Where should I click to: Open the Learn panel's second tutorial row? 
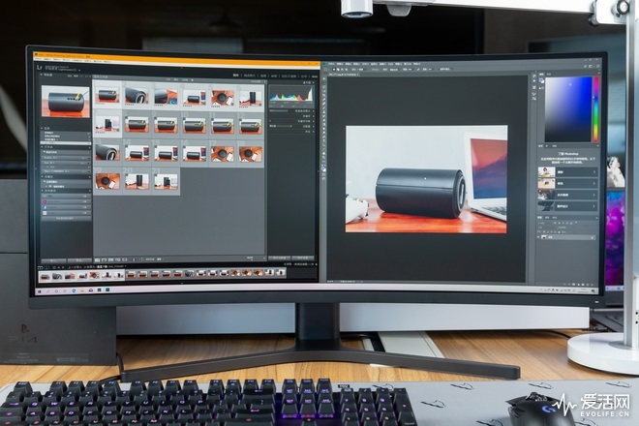568,183
